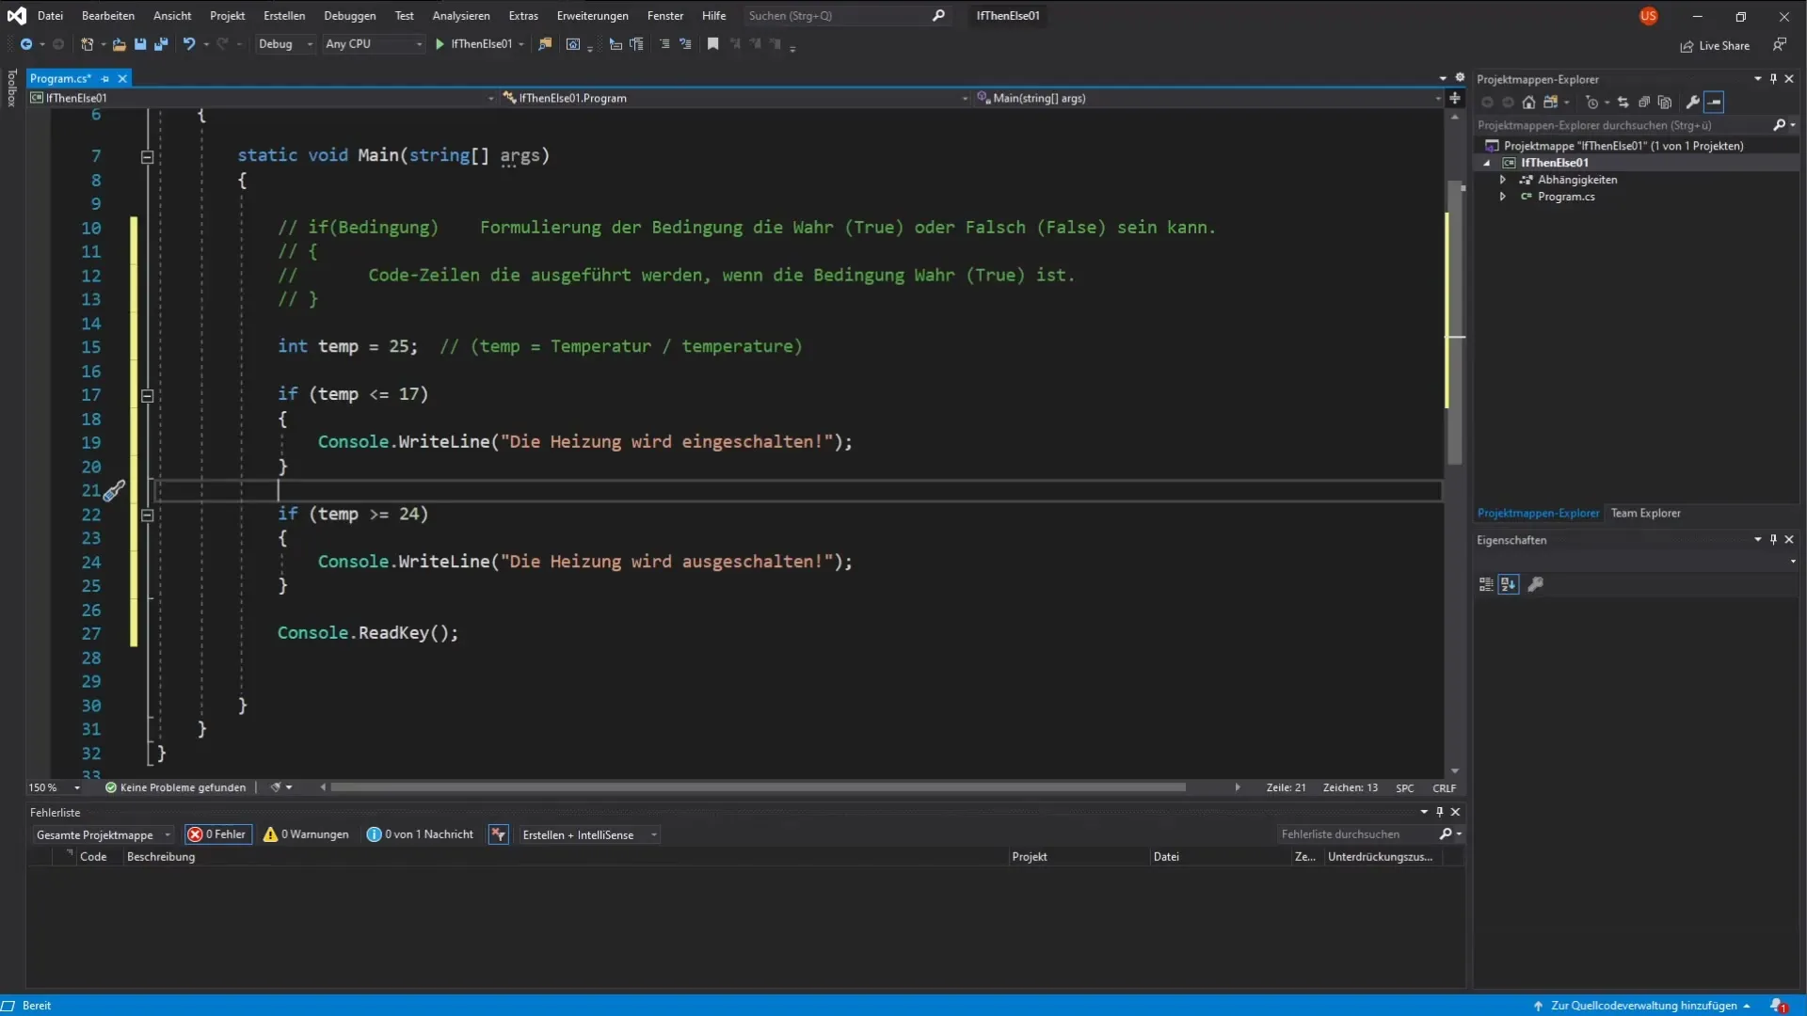Collapse the Main method outlining at line 7
The height and width of the screenshot is (1016, 1807).
[x=147, y=157]
